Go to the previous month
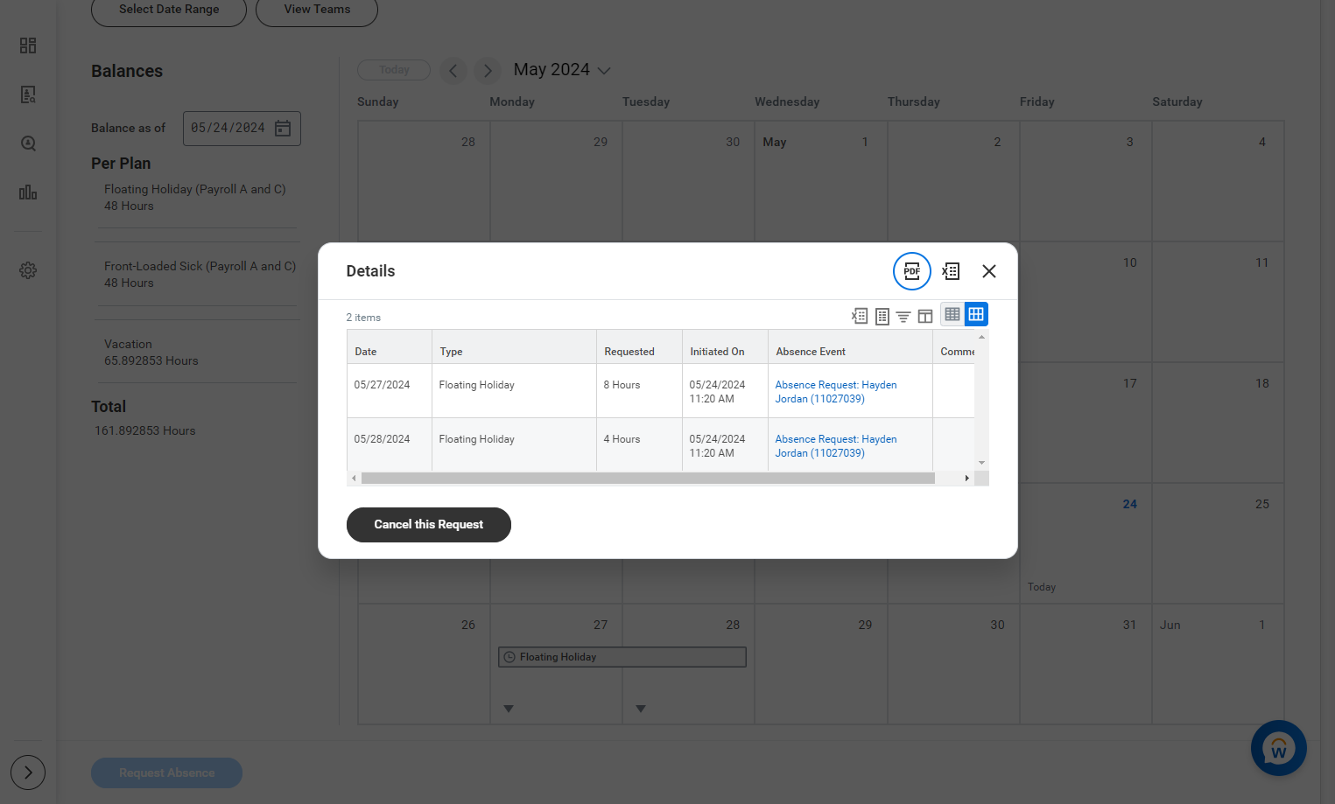The height and width of the screenshot is (804, 1335). click(453, 70)
